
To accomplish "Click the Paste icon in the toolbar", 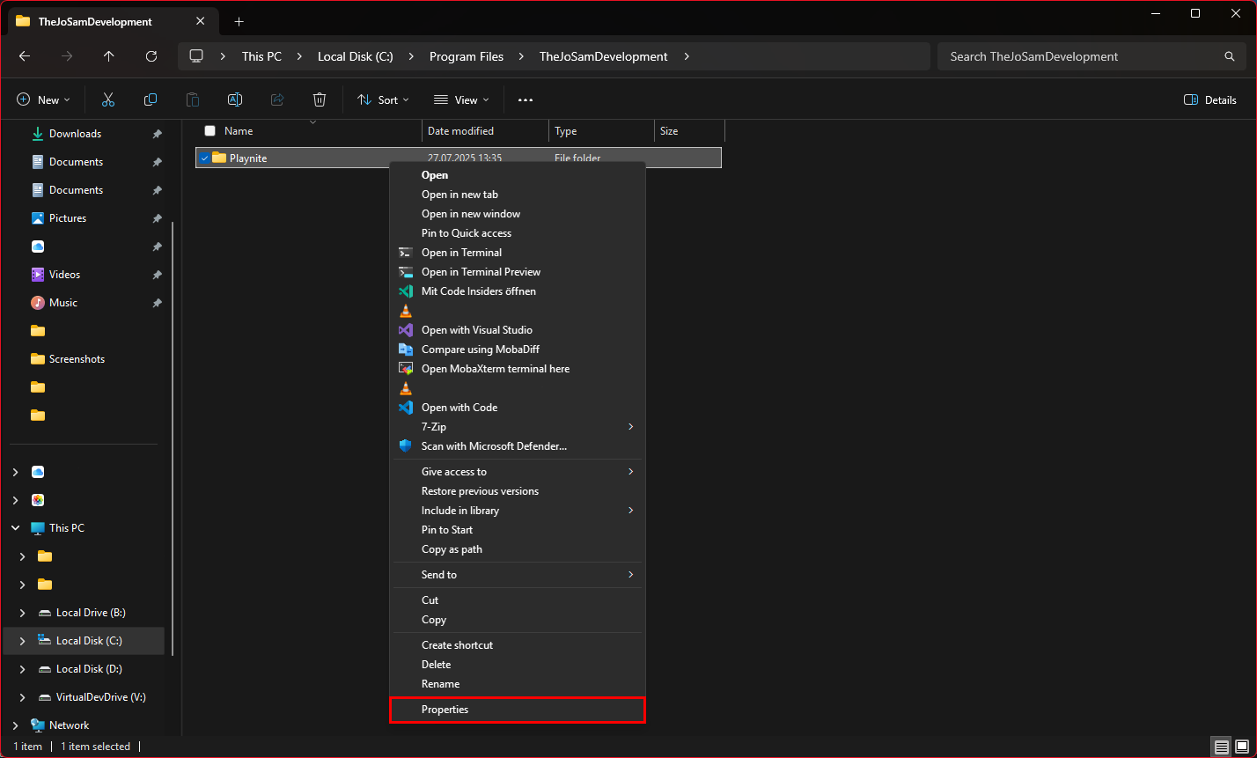I will pyautogui.click(x=192, y=99).
